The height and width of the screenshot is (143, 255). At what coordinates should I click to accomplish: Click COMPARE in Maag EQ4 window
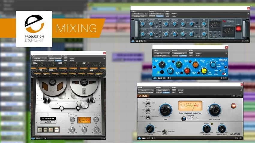coord(183,56)
